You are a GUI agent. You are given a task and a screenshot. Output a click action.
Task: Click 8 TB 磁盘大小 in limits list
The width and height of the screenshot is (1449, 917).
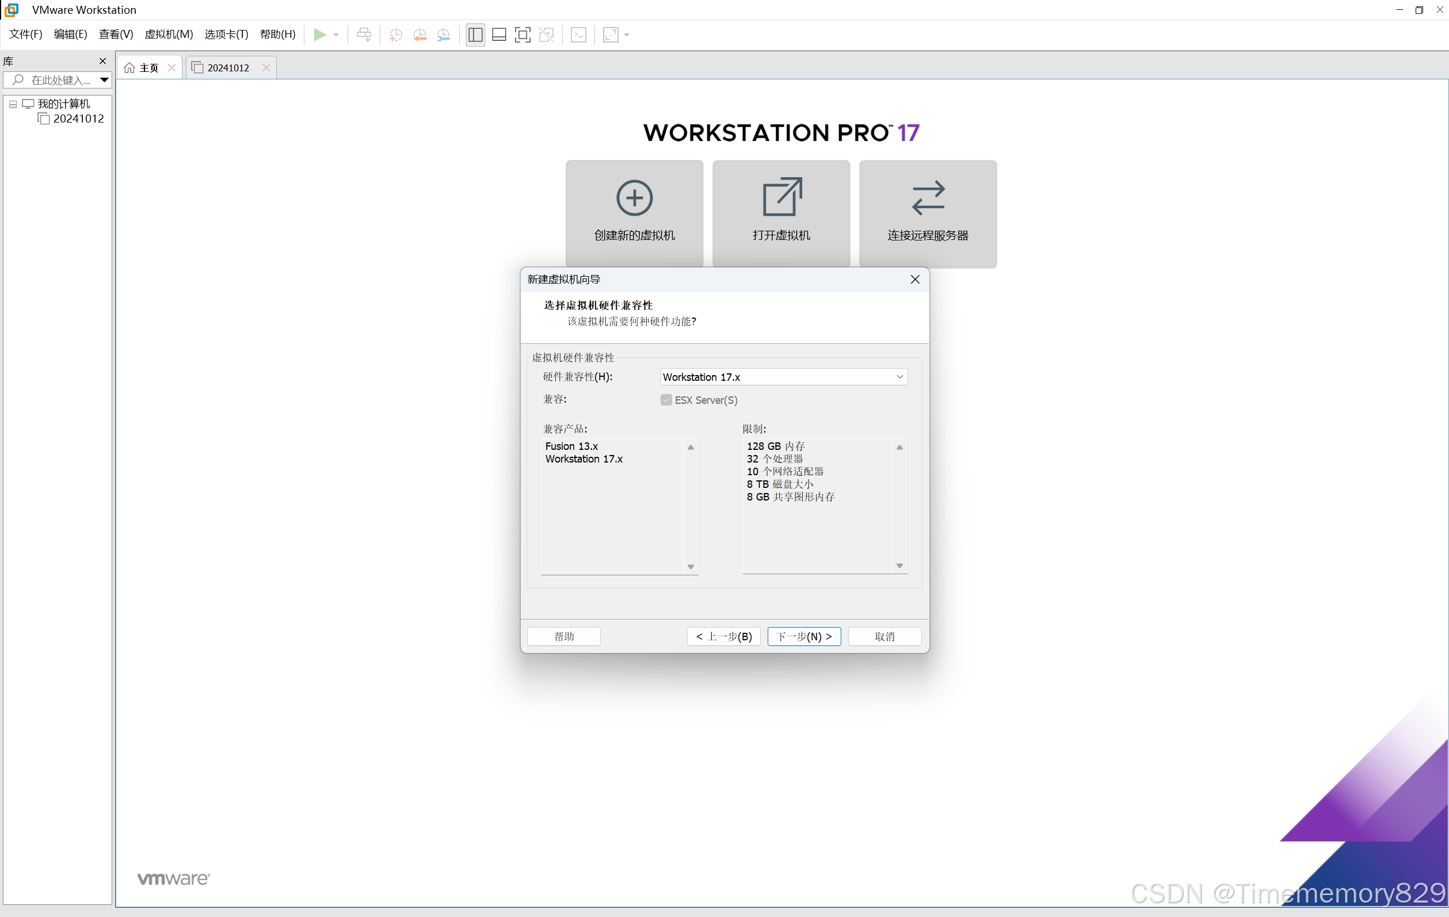coord(780,484)
